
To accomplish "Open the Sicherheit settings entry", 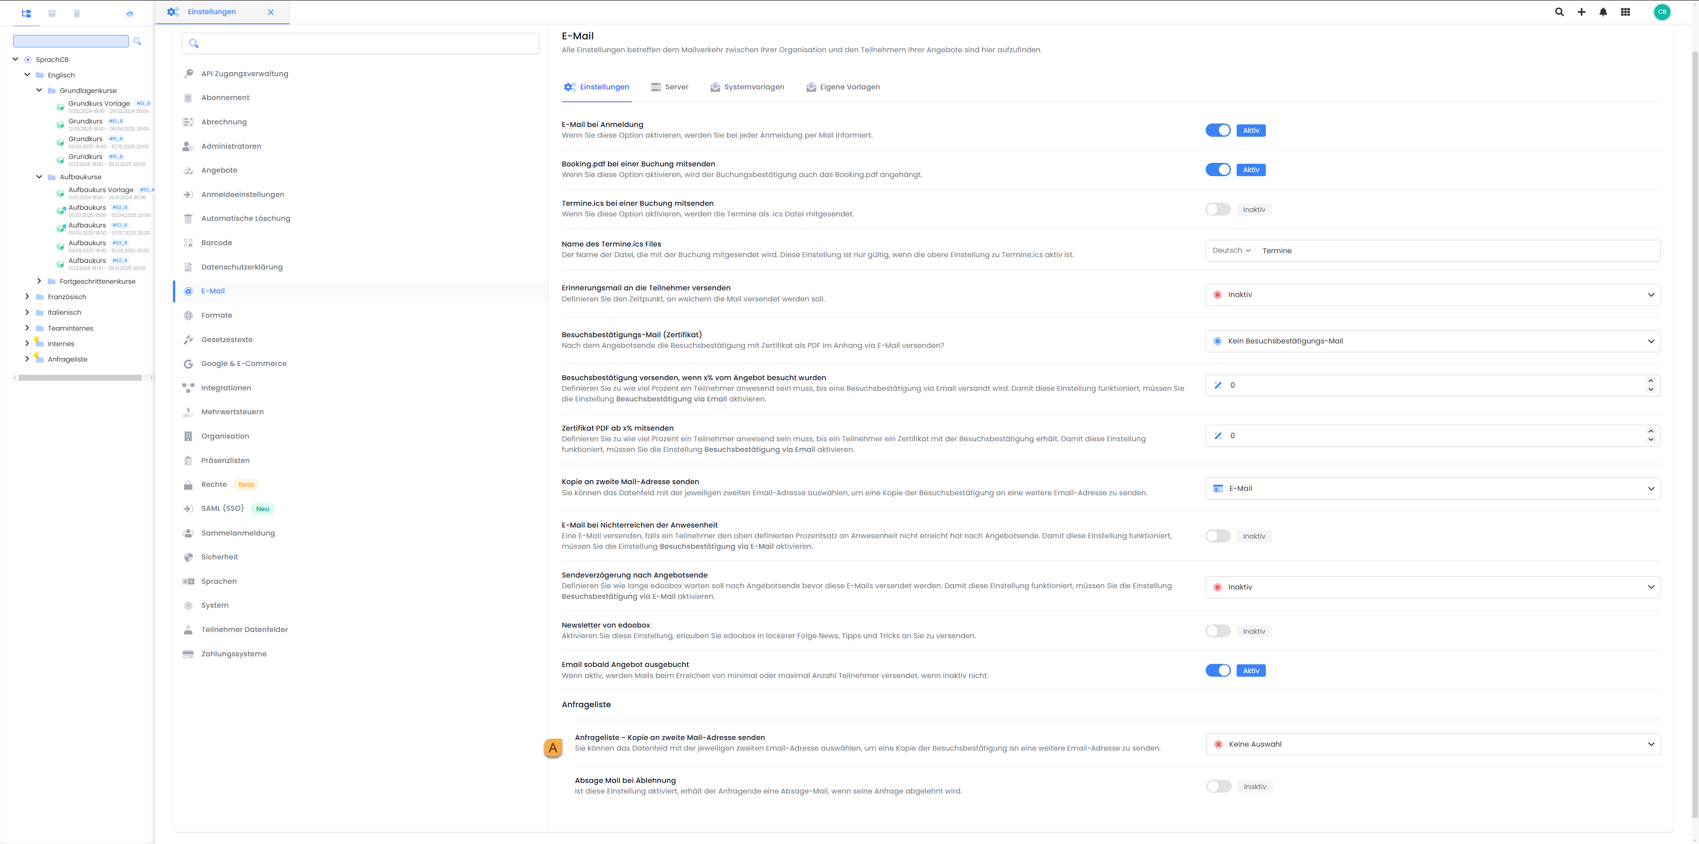I will (219, 557).
